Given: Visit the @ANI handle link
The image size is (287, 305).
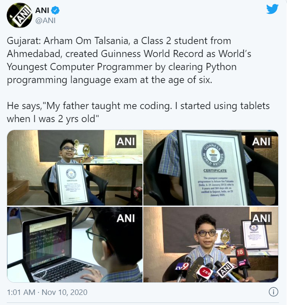Looking at the screenshot, I should pos(45,21).
